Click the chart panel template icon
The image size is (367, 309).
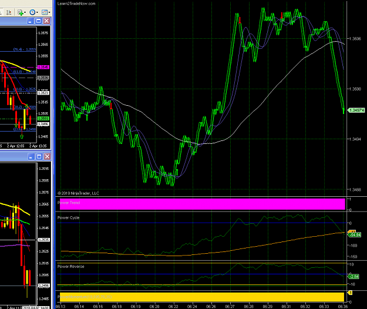pos(45,12)
